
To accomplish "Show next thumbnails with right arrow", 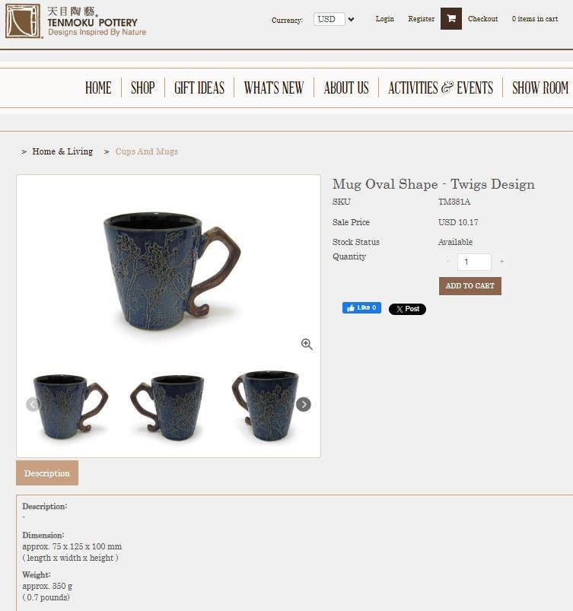I will (304, 405).
